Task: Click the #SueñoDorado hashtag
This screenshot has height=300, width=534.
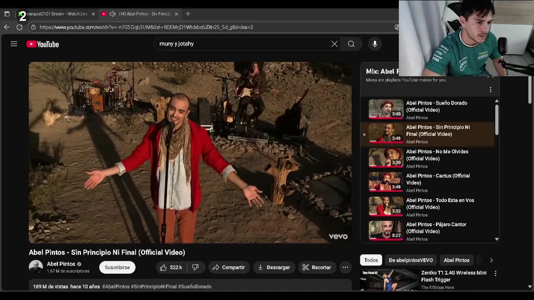Action: click(195, 287)
